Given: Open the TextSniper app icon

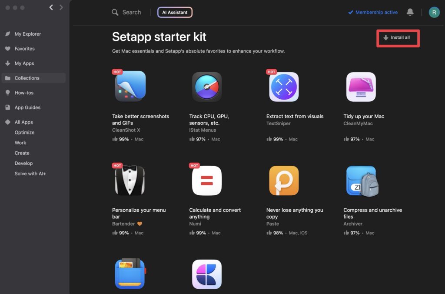Looking at the screenshot, I should tap(284, 87).
